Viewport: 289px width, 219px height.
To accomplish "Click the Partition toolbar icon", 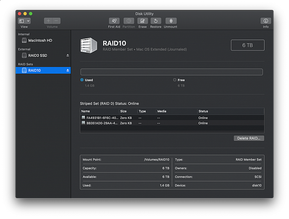I will [129, 21].
